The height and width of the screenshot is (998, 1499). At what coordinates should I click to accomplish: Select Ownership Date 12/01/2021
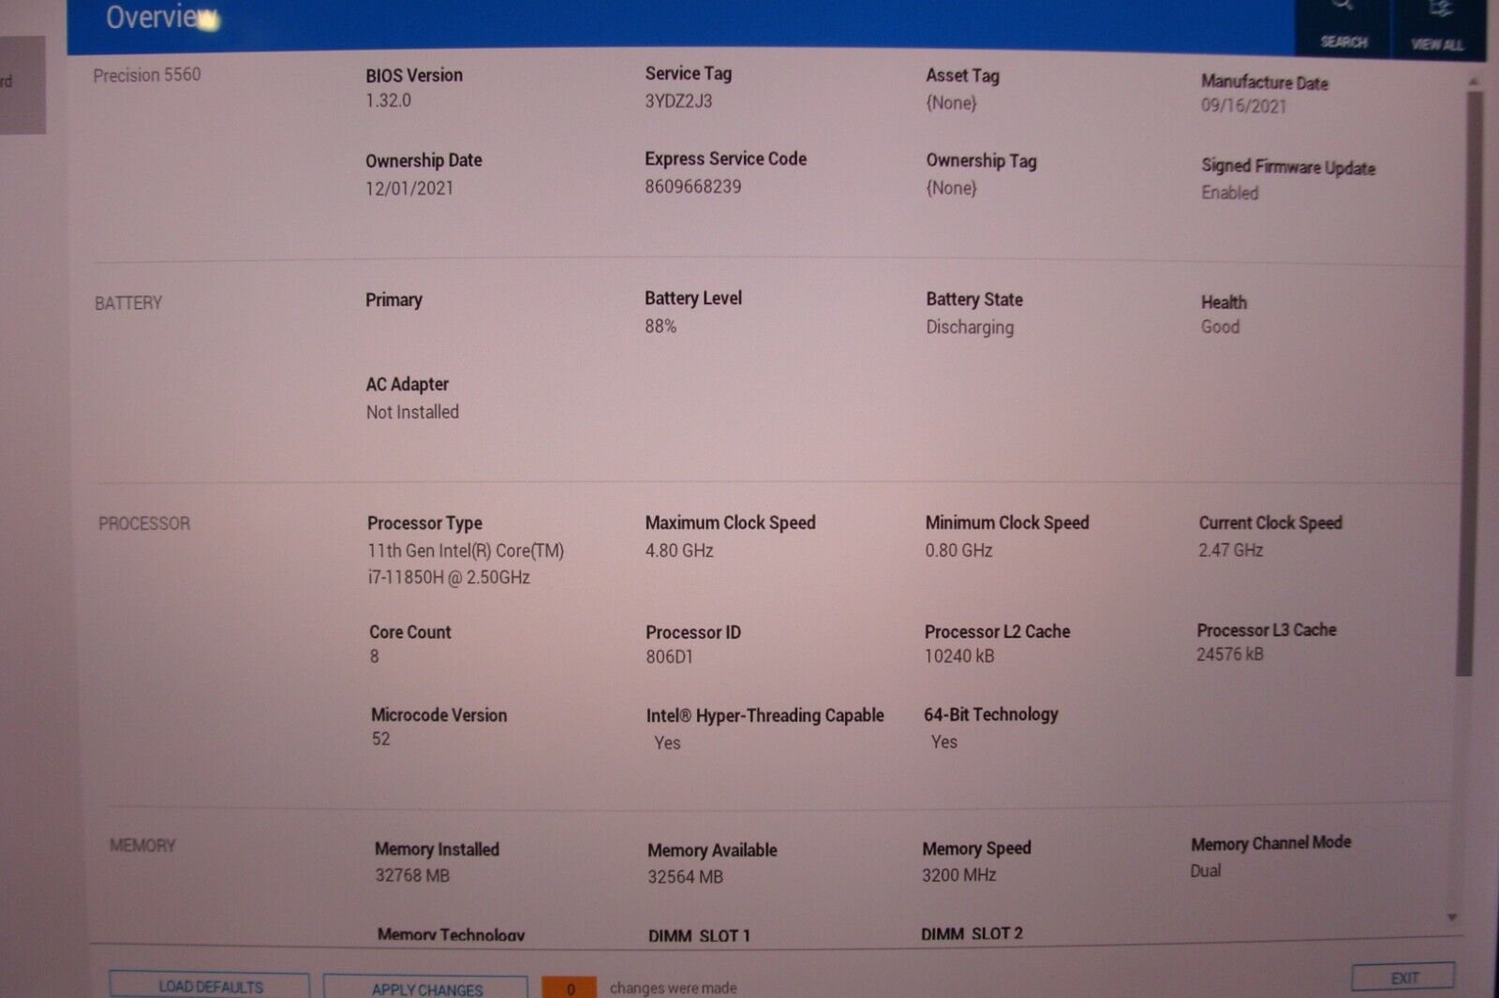click(x=409, y=188)
